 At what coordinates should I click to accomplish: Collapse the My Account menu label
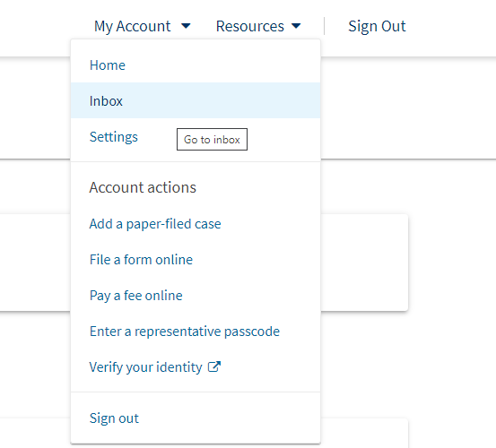coord(132,26)
